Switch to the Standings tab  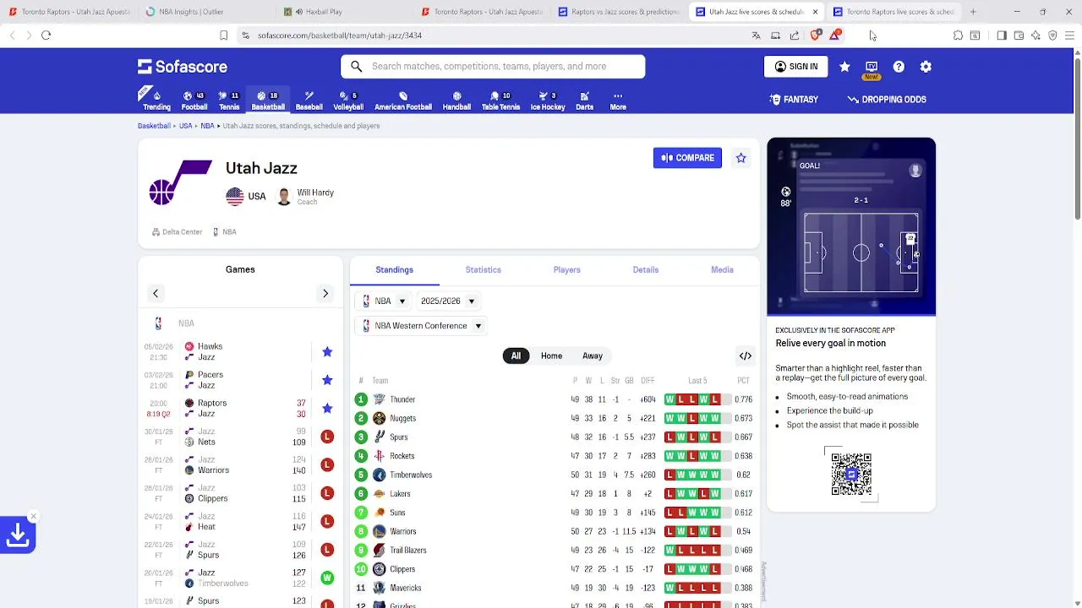pos(394,270)
